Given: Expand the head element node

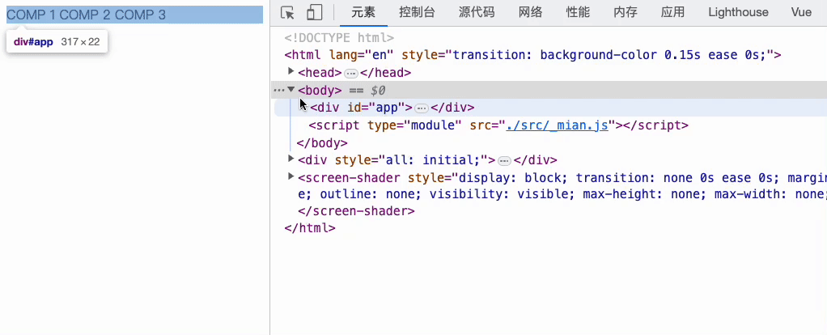Looking at the screenshot, I should 291,70.
